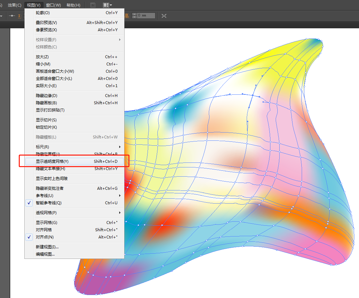This screenshot has height=298, width=359.
Task: Open the 帮助(H) menu
Action: [73, 5]
